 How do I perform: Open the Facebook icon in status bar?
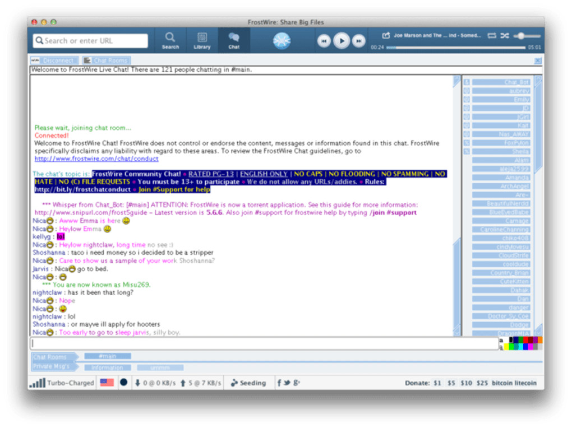pos(279,383)
